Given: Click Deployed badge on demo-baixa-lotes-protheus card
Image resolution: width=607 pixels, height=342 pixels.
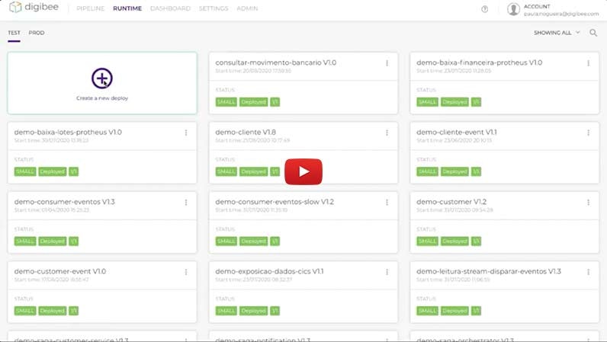Looking at the screenshot, I should pyautogui.click(x=53, y=172).
